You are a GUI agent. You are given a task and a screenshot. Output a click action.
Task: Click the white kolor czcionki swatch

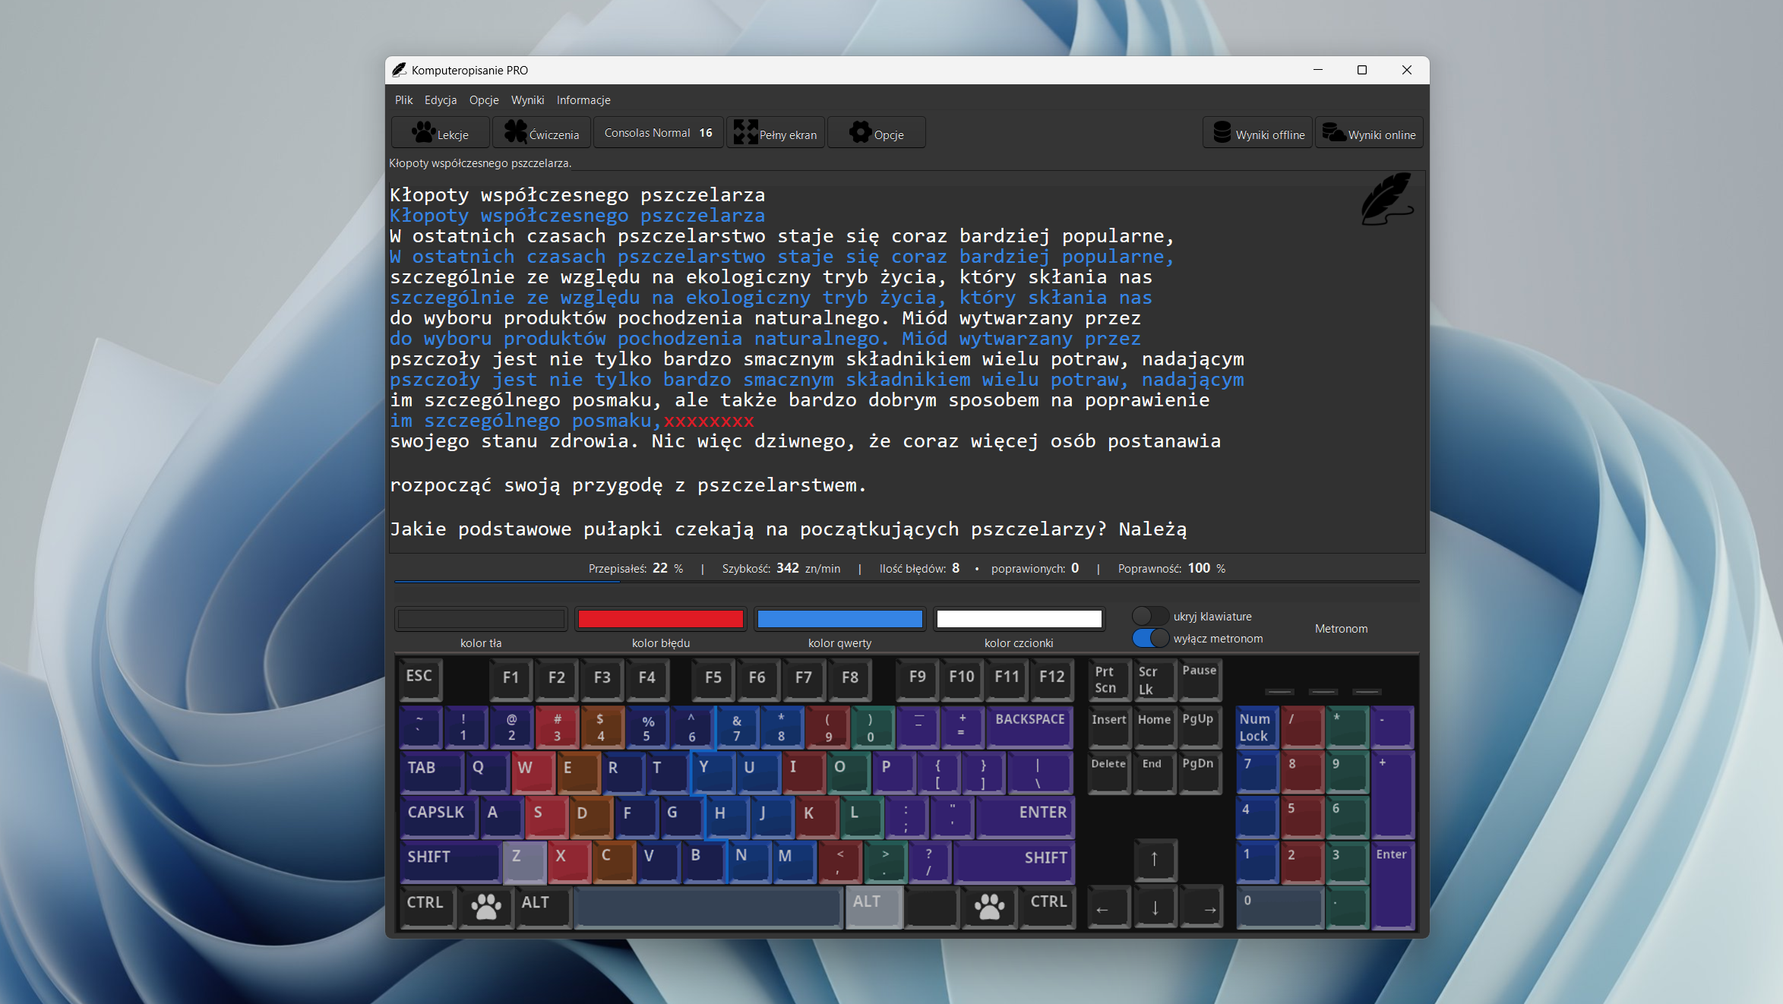tap(1018, 619)
